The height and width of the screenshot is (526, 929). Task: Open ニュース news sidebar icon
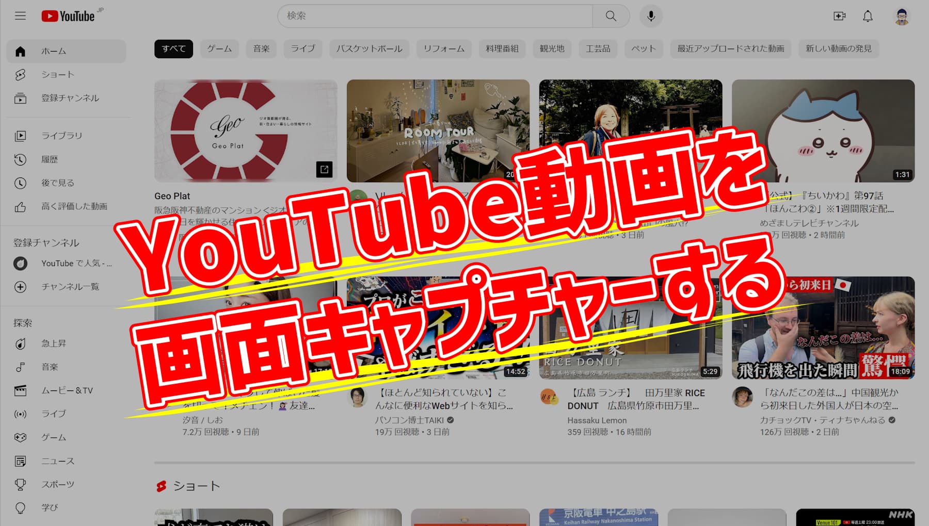(20, 461)
